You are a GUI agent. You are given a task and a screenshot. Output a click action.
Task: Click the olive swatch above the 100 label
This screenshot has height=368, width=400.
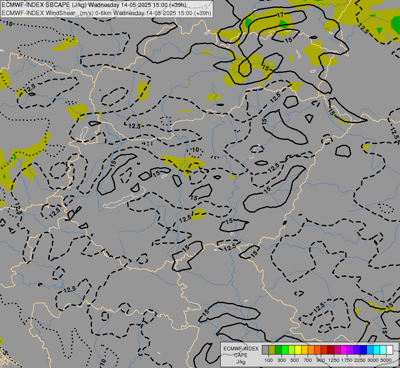272,350
